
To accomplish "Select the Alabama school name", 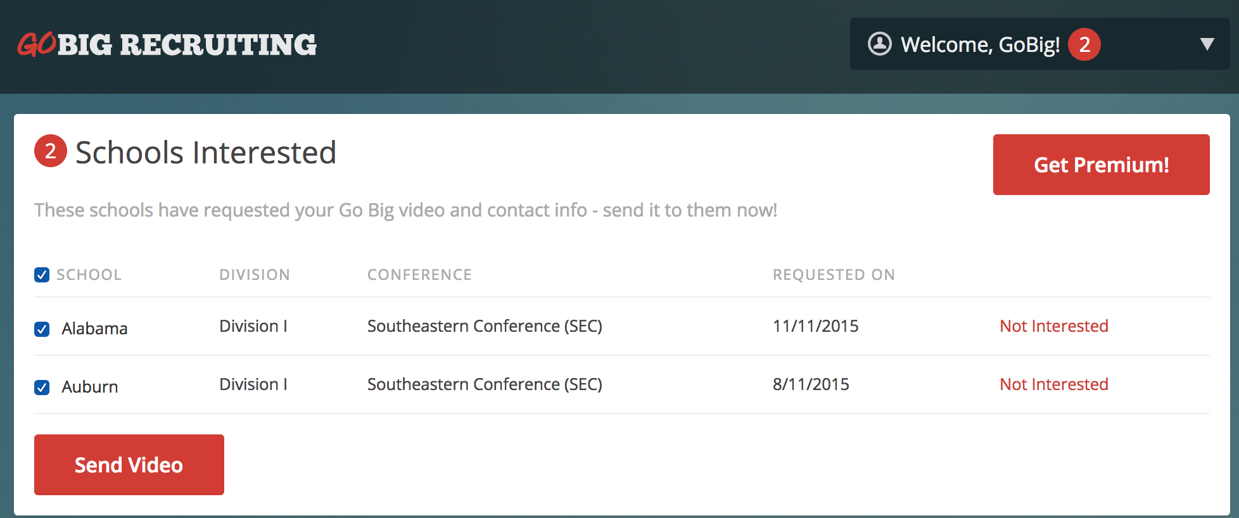I will 94,329.
